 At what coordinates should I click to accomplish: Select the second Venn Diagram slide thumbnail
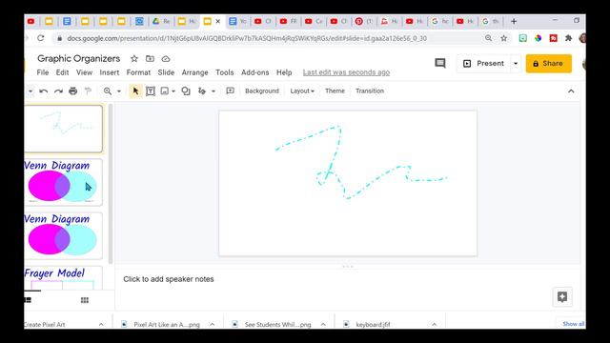pyautogui.click(x=64, y=236)
